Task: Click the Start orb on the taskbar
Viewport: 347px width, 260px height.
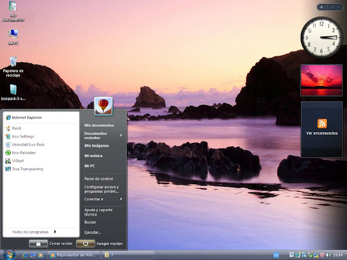Action: [x=9, y=254]
